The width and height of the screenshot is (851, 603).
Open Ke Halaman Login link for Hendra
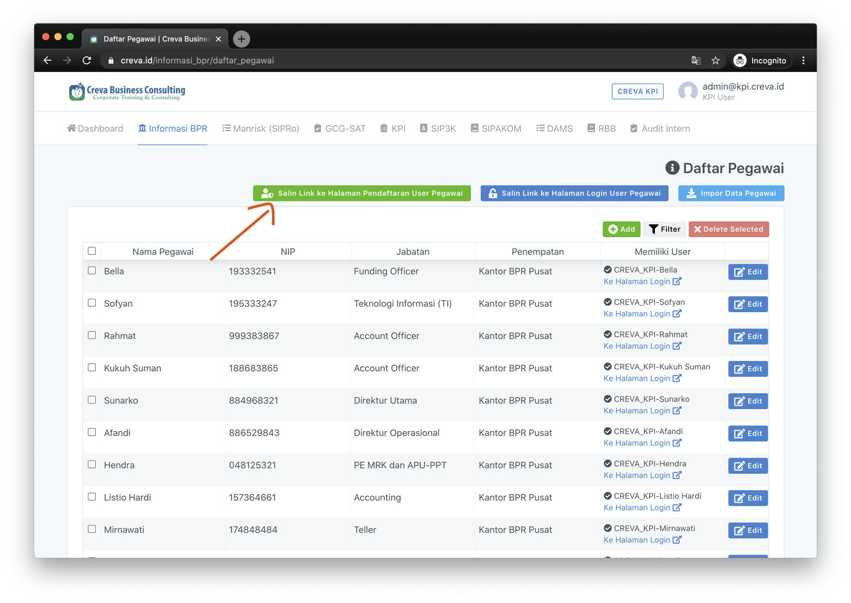(x=643, y=475)
